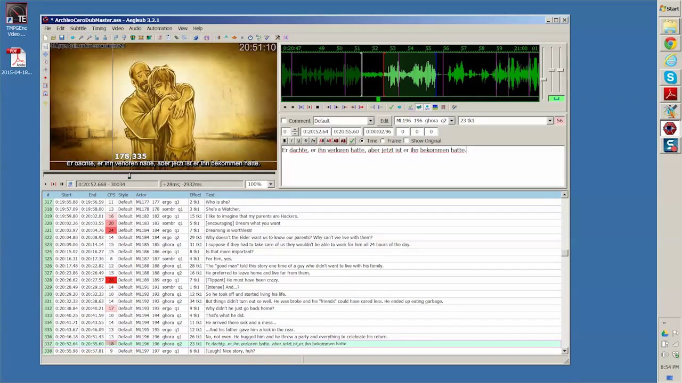Open Options with the hammer-wrench icon
The height and width of the screenshot is (383, 682).
[x=278, y=37]
